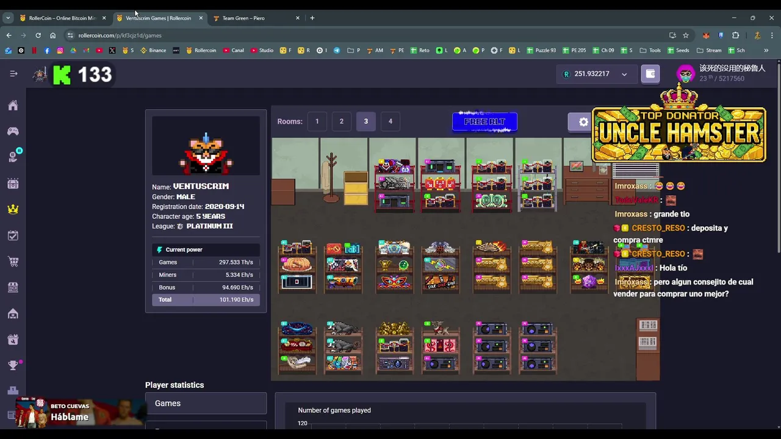Image resolution: width=781 pixels, height=439 pixels.
Task: Click the site info icon in address bar
Action: [x=70, y=35]
